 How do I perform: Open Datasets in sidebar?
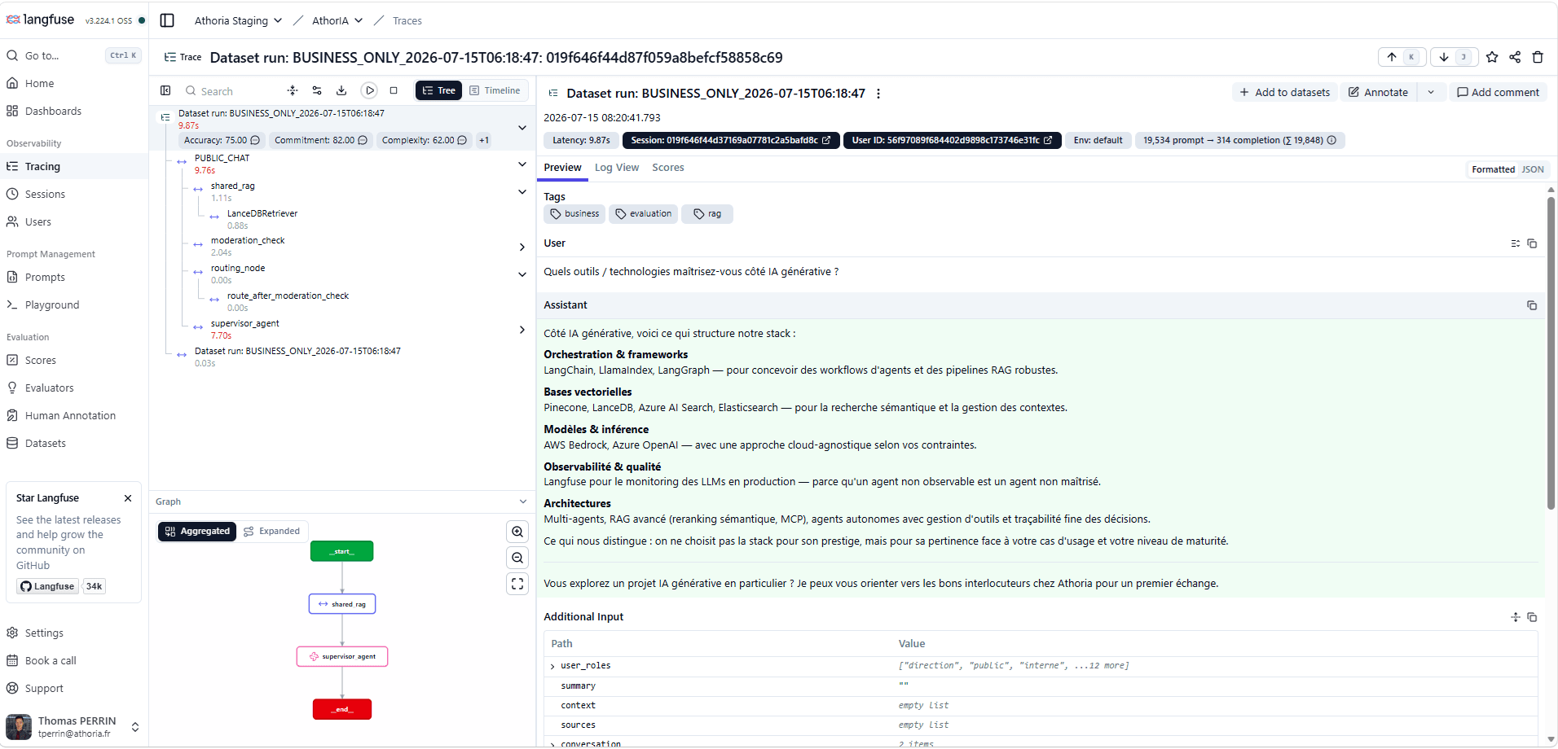coord(74,444)
